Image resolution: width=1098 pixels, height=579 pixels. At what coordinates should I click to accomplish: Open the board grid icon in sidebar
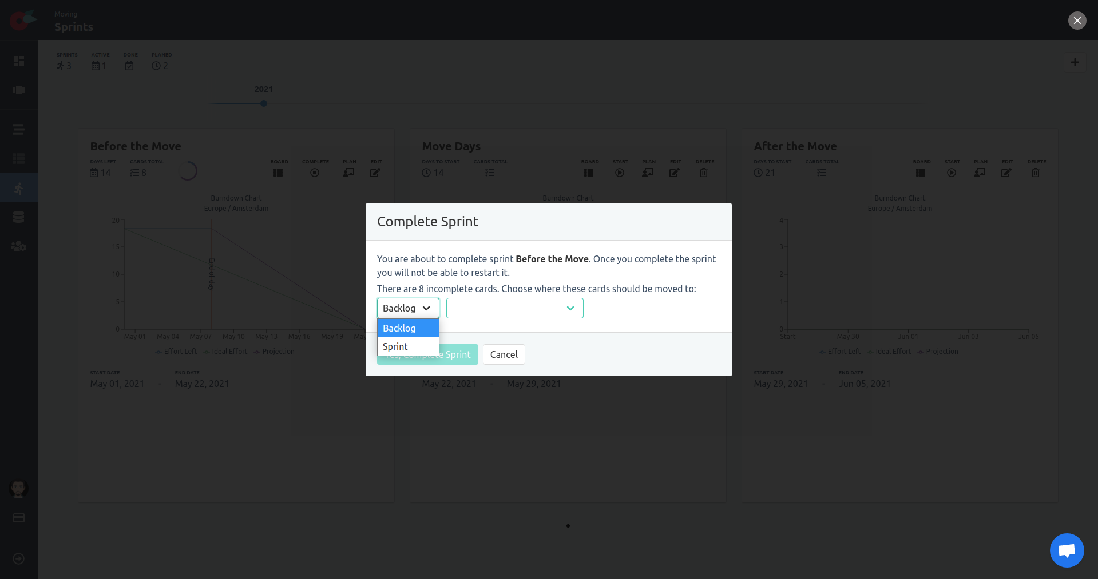tap(19, 159)
